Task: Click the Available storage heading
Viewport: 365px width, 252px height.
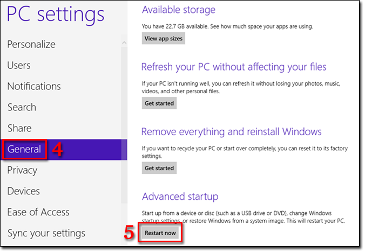Action: [178, 10]
